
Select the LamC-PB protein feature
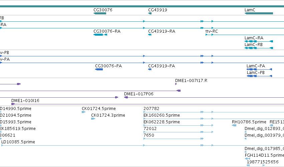[260, 76]
